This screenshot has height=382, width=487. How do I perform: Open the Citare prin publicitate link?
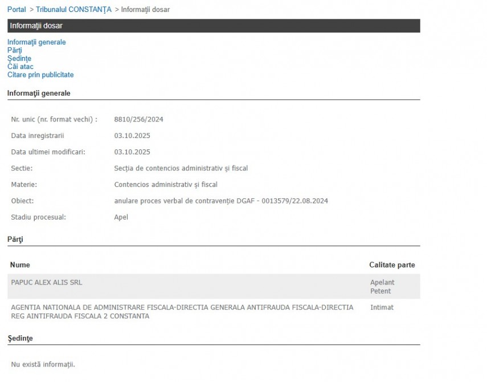tap(40, 75)
